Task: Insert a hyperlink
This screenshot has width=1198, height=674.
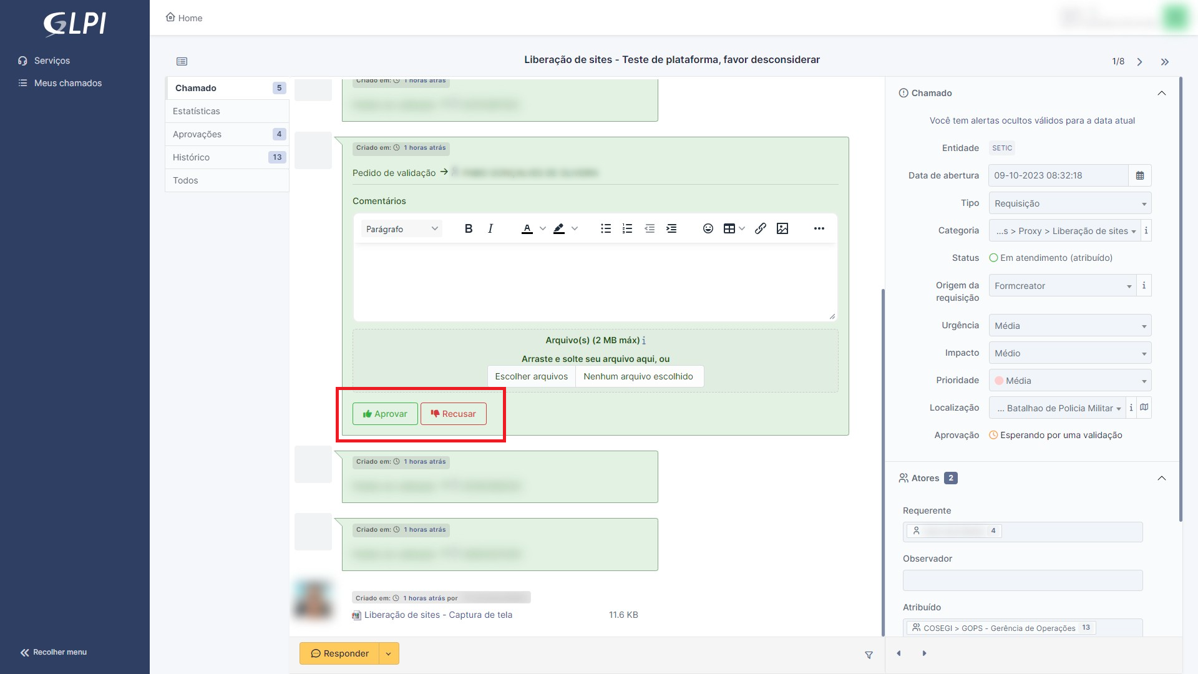Action: pos(760,228)
